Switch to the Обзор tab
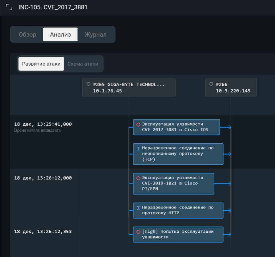 point(27,35)
